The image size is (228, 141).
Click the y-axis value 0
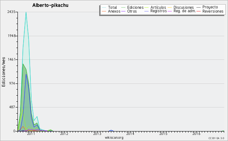14,131
